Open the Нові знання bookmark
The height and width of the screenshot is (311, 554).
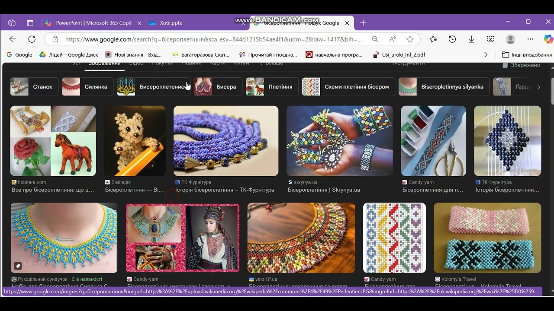[x=133, y=55]
